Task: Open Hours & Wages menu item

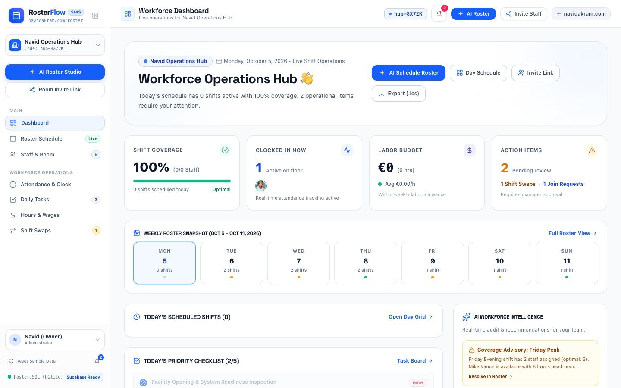Action: click(x=55, y=215)
